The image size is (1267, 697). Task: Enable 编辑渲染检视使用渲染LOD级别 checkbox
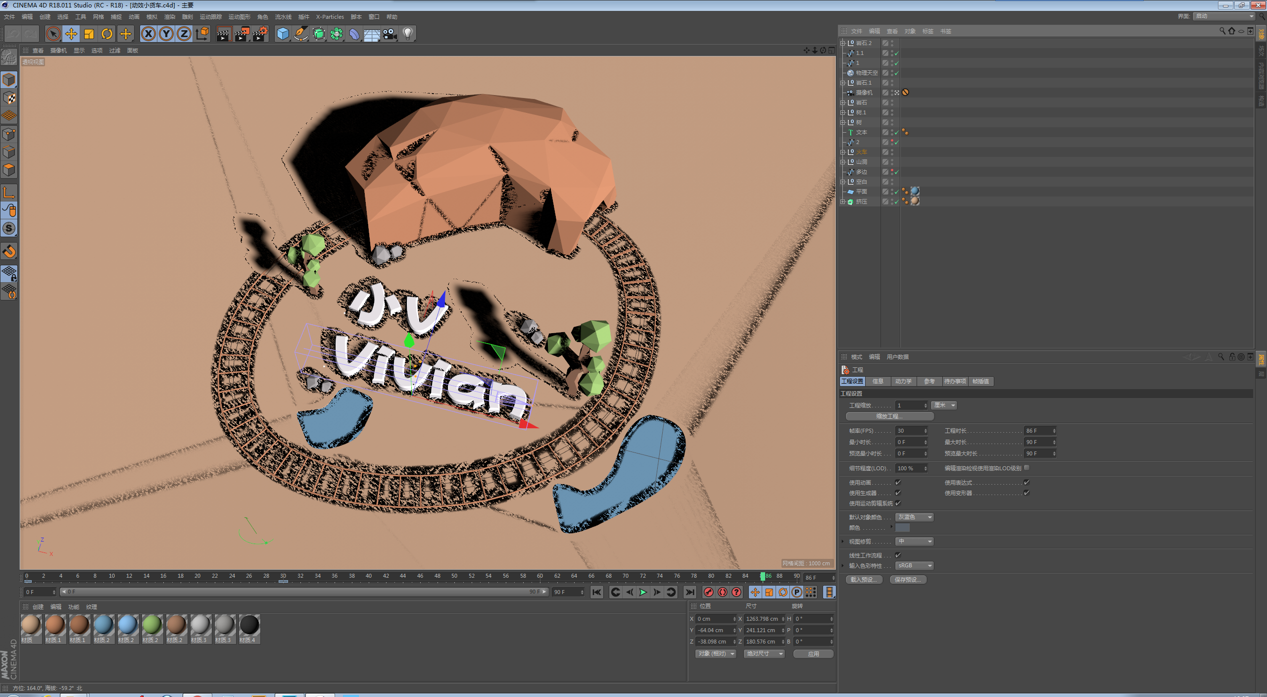[x=1026, y=468]
